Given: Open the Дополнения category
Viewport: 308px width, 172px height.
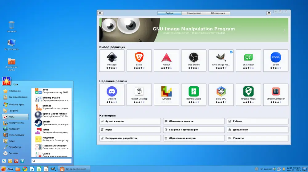Looking at the screenshot, I should point(257,130).
